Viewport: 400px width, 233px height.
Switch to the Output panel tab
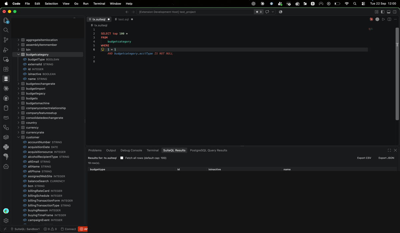pyautogui.click(x=111, y=150)
